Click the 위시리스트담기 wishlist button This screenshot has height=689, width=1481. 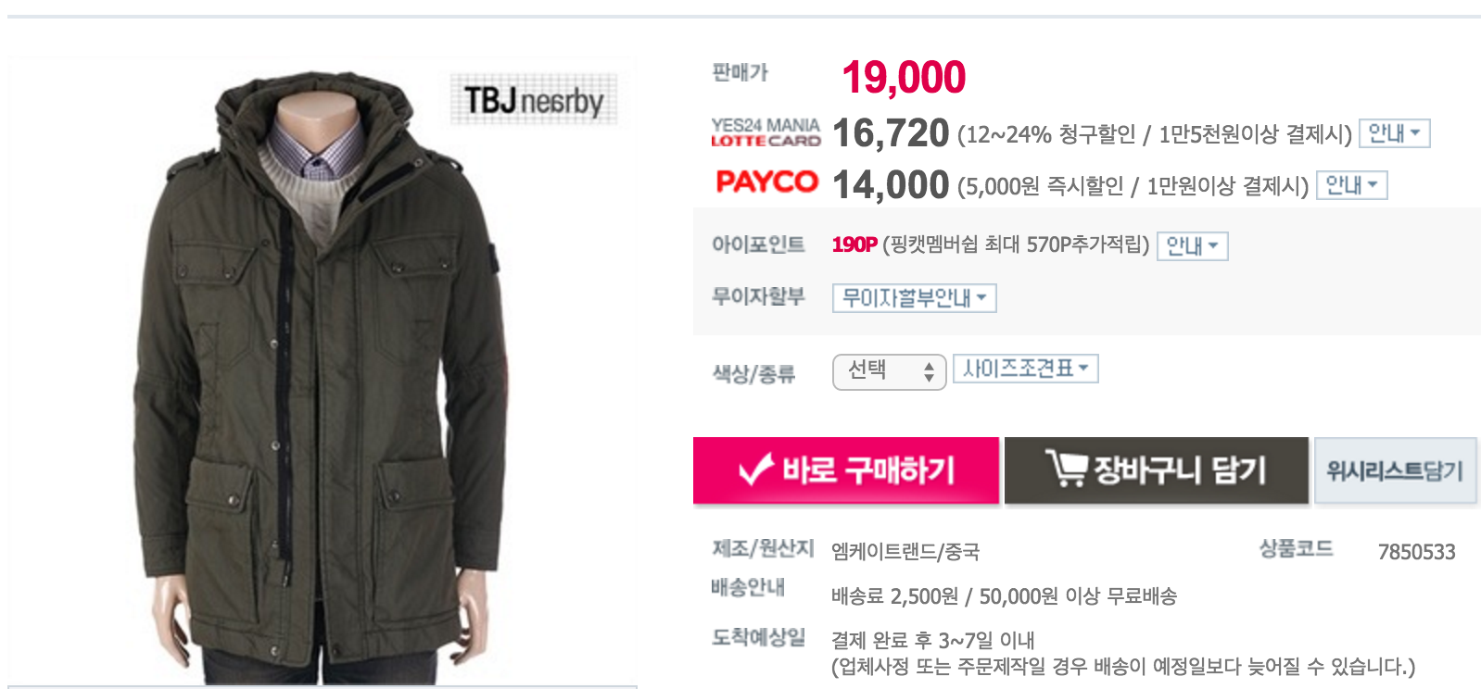coord(1395,470)
